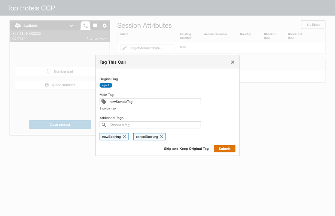
Task: Open the Number pad
Action: tap(60, 71)
